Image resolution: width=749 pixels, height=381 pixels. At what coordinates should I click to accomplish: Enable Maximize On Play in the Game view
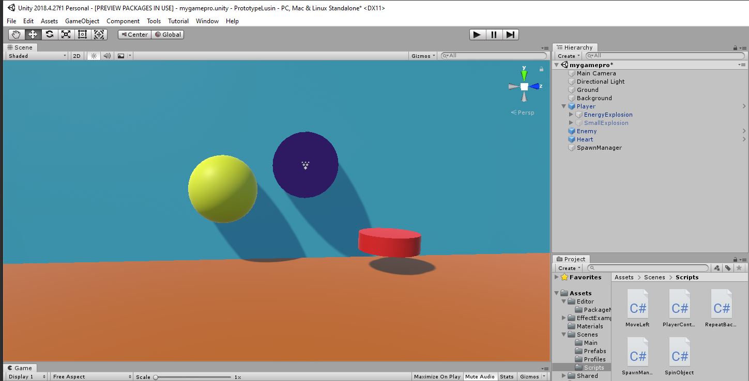click(x=437, y=376)
